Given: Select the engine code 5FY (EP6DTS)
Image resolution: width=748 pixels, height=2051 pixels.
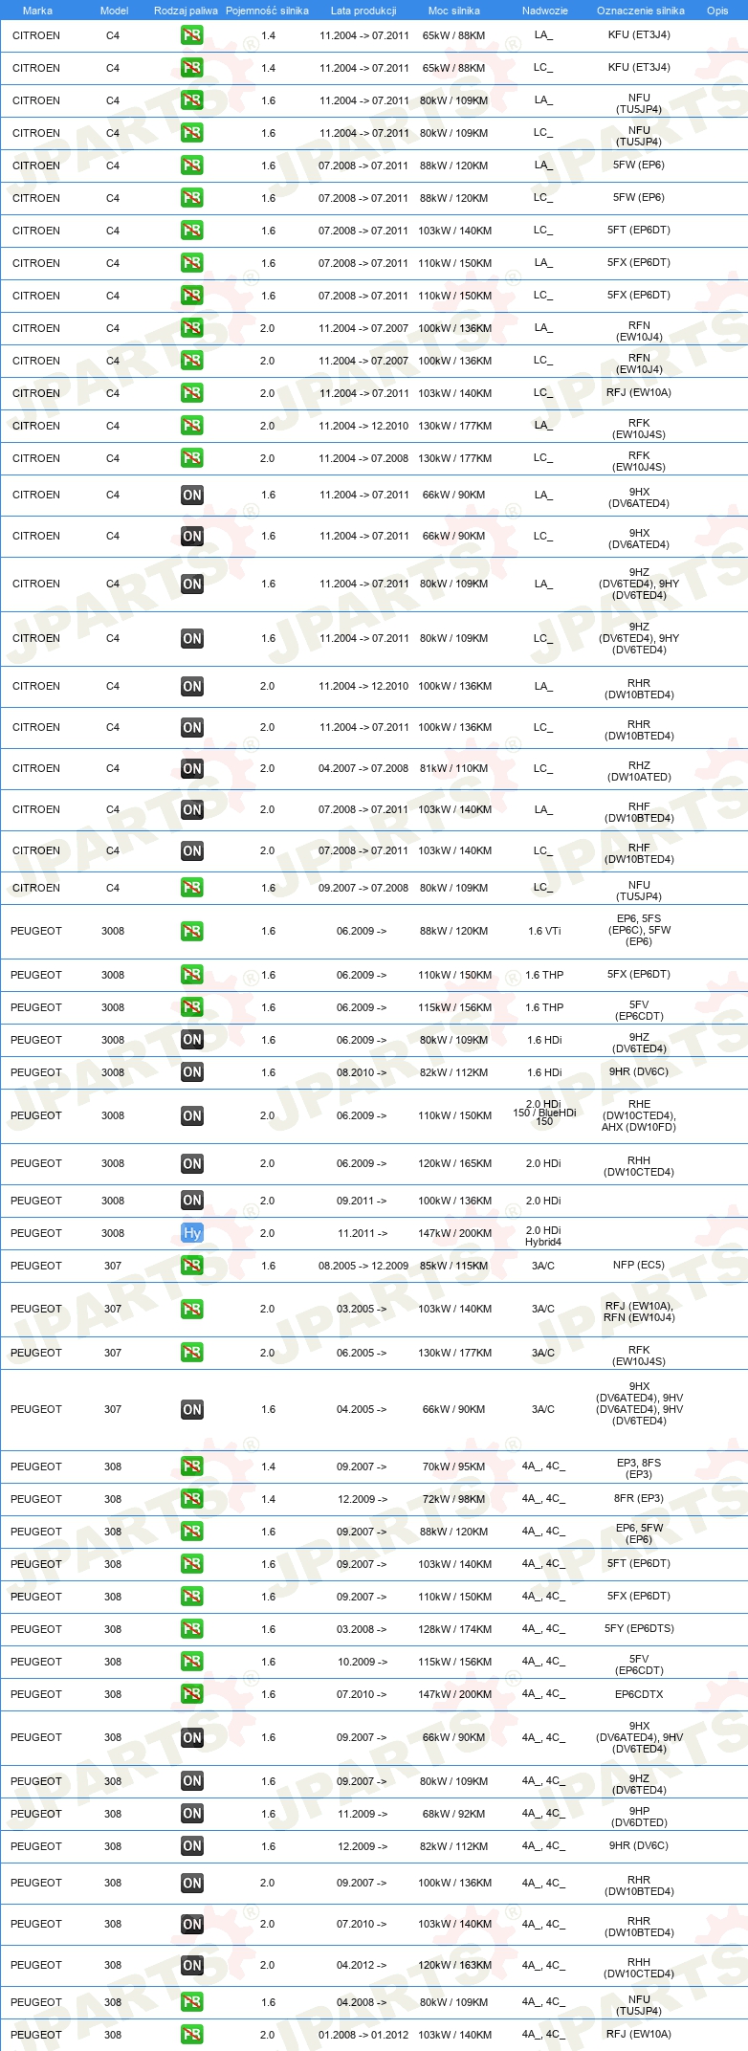Looking at the screenshot, I should click(639, 1629).
